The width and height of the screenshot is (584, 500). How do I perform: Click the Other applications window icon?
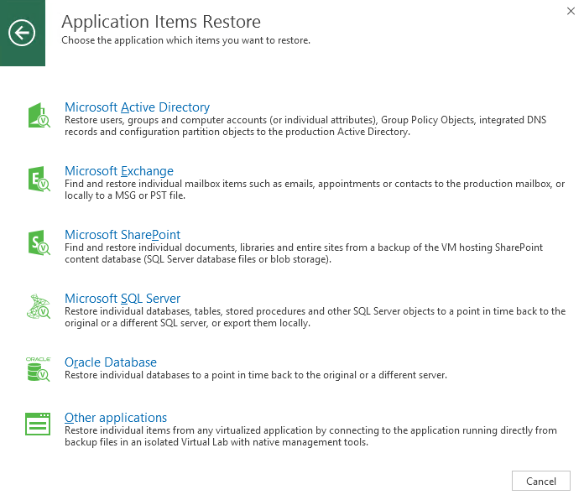click(38, 424)
